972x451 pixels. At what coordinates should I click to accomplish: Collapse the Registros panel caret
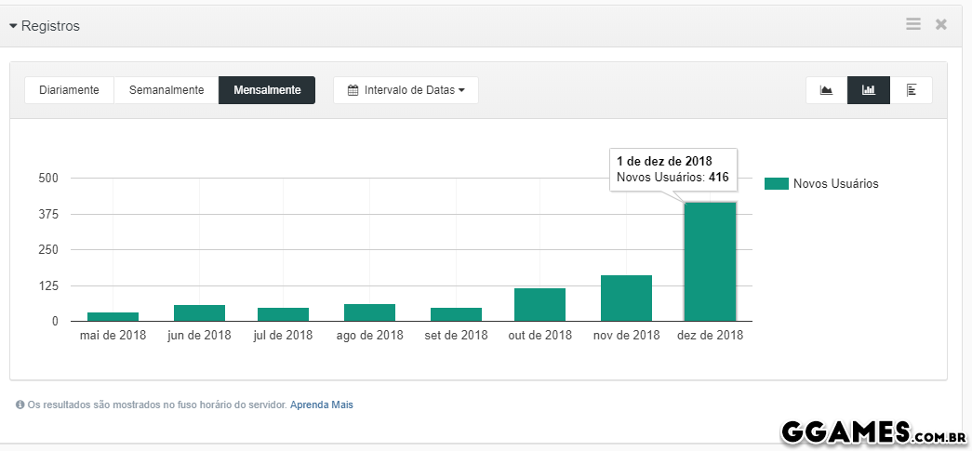14,26
